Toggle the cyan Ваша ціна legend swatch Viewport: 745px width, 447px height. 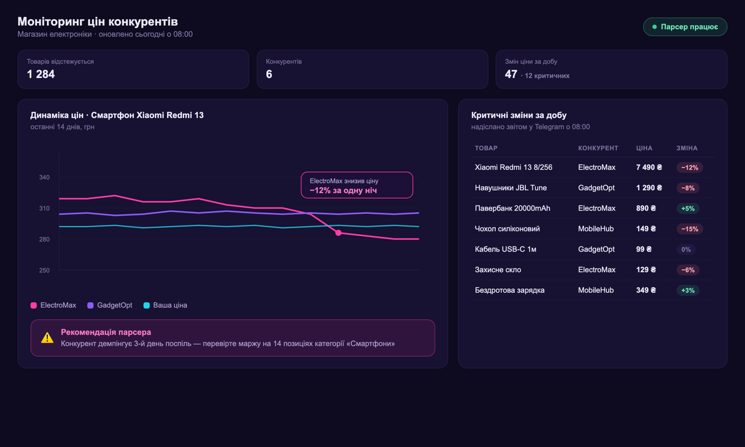point(146,305)
